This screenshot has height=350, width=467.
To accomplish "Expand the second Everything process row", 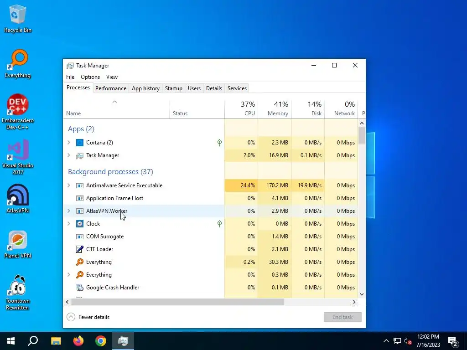I will (69, 275).
